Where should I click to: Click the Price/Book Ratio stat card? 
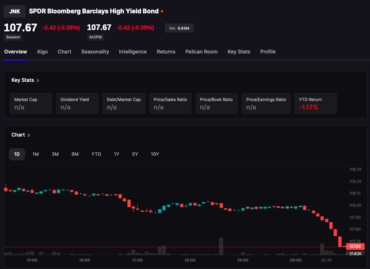pos(217,104)
